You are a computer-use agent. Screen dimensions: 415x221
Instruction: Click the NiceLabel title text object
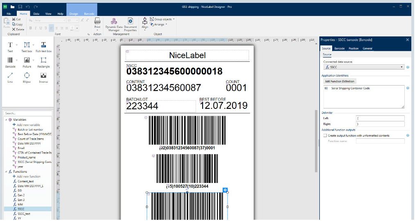click(187, 55)
